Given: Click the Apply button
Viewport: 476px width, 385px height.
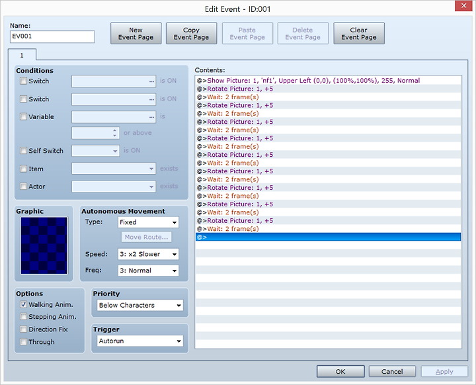Looking at the screenshot, I should coord(444,371).
